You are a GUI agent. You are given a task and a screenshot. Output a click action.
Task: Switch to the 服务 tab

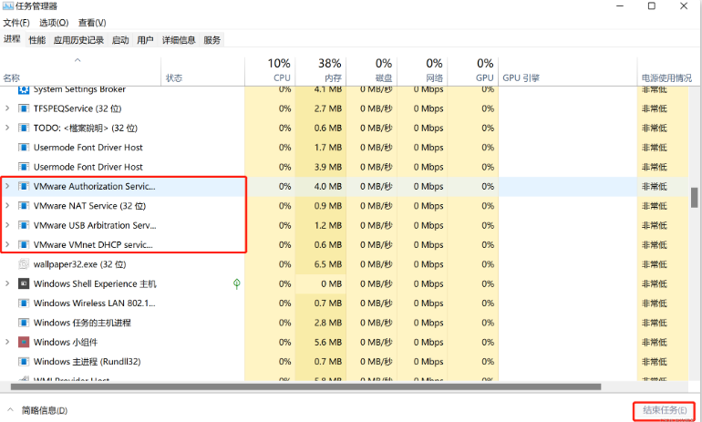[x=212, y=40]
